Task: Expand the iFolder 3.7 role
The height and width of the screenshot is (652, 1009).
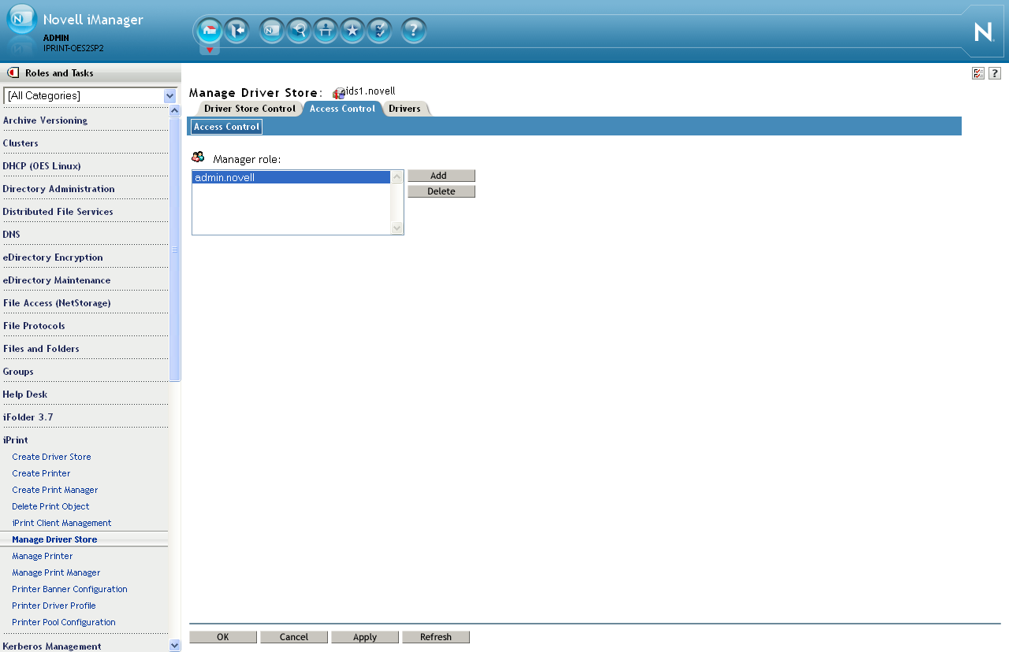Action: pos(28,417)
